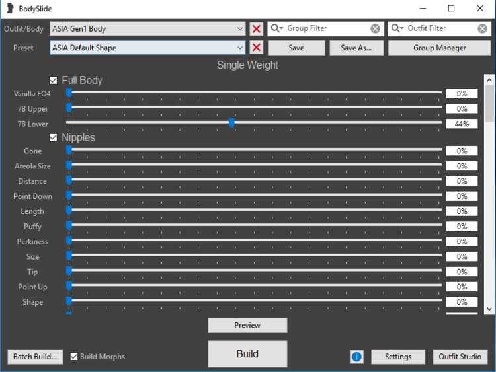The width and height of the screenshot is (496, 372).
Task: Focus the Size percent value field
Action: [462, 256]
